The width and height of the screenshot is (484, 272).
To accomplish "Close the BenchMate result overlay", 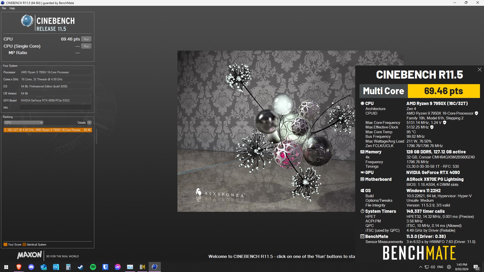I will pyautogui.click(x=479, y=70).
